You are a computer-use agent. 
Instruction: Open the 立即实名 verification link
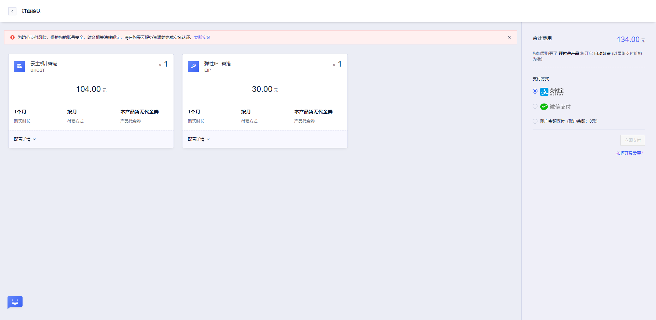click(x=202, y=38)
